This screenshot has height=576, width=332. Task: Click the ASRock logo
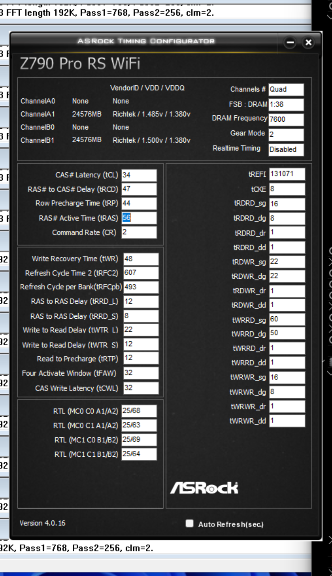tap(204, 487)
